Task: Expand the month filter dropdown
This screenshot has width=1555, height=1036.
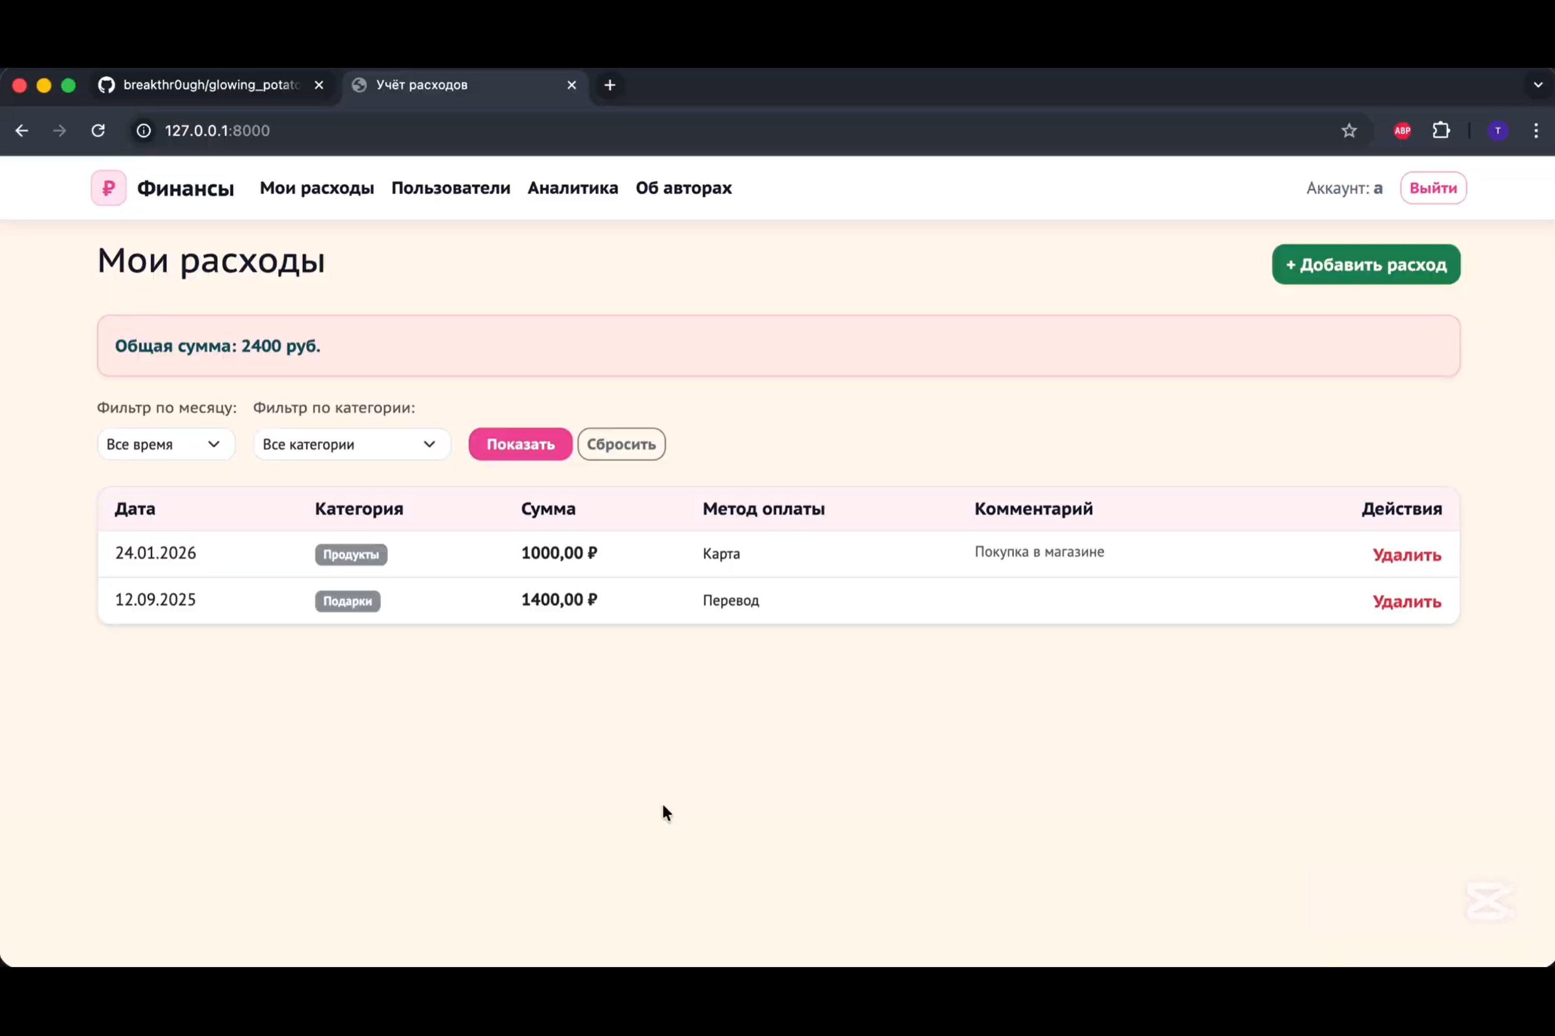Action: [166, 444]
